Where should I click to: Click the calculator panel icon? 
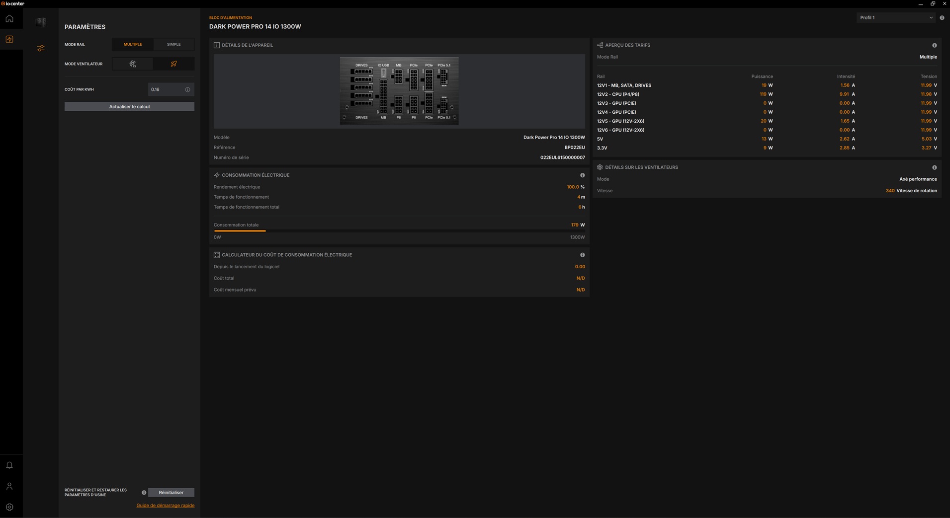[x=217, y=255]
